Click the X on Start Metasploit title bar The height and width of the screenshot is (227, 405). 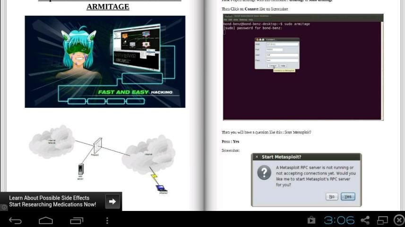coord(257,157)
